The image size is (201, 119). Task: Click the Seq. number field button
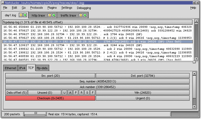pyautogui.click(x=97, y=81)
